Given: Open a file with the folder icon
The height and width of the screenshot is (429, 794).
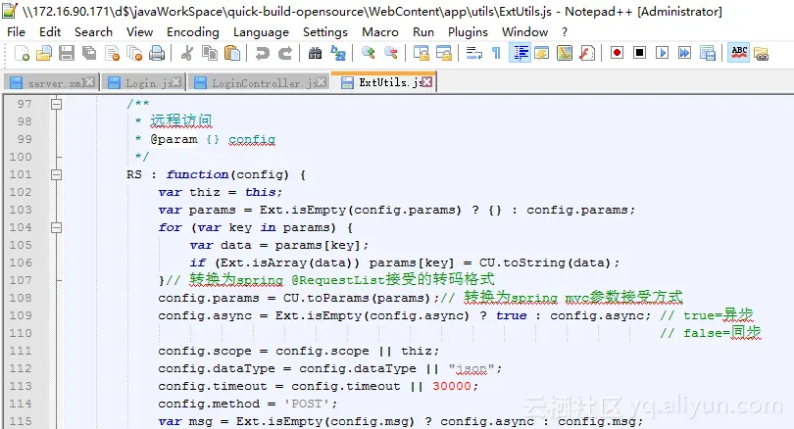Looking at the screenshot, I should pos(44,53).
